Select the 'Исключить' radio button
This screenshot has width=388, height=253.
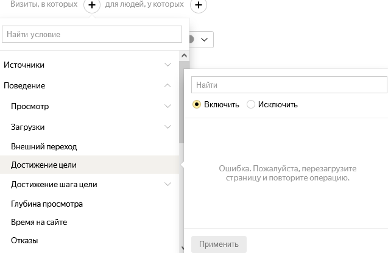click(x=251, y=104)
